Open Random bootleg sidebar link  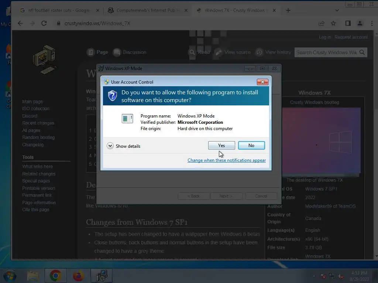38,137
